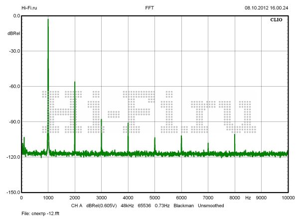Click the -150.0 y-axis label
This screenshot has height=224, width=299.
12,192
